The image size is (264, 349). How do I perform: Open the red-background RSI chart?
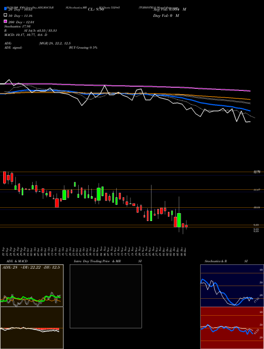pos(232,328)
